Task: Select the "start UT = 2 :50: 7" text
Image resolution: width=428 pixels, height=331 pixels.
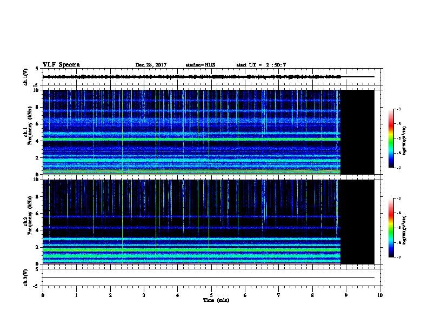Action: pyautogui.click(x=261, y=65)
